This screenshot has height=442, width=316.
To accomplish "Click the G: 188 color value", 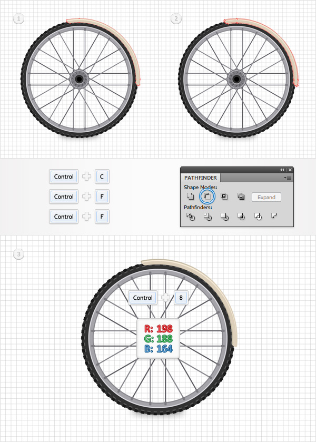I will point(159,339).
